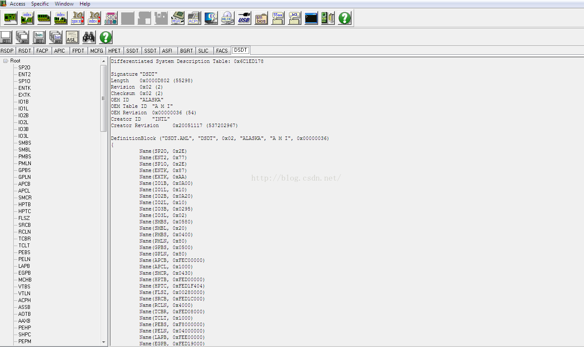This screenshot has width=584, height=347.
Task: Open Find with the binoculars icon
Action: [x=89, y=37]
